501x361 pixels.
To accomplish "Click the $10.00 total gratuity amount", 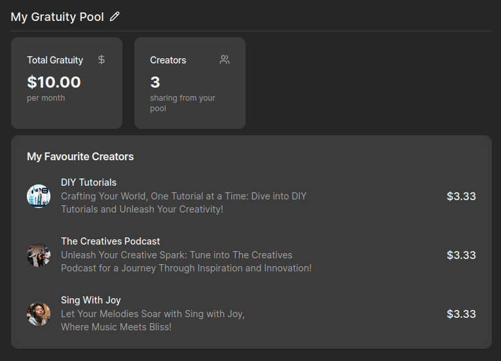I will (x=54, y=82).
